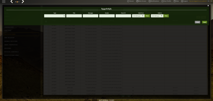Image resolution: width=213 pixels, height=101 pixels.
Task: Select Holding in the sidebar
Action: [8, 48]
